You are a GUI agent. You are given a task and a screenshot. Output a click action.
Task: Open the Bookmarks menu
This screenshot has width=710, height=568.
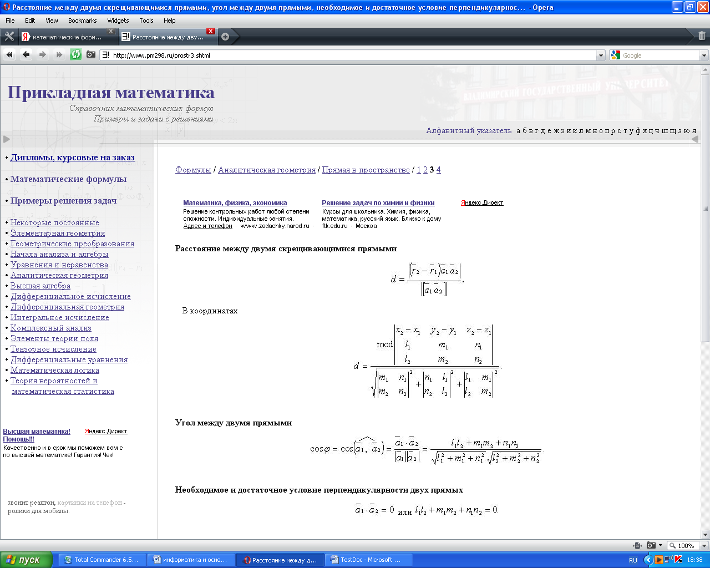(x=83, y=21)
